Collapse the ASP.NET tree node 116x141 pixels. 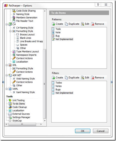pos(6,75)
